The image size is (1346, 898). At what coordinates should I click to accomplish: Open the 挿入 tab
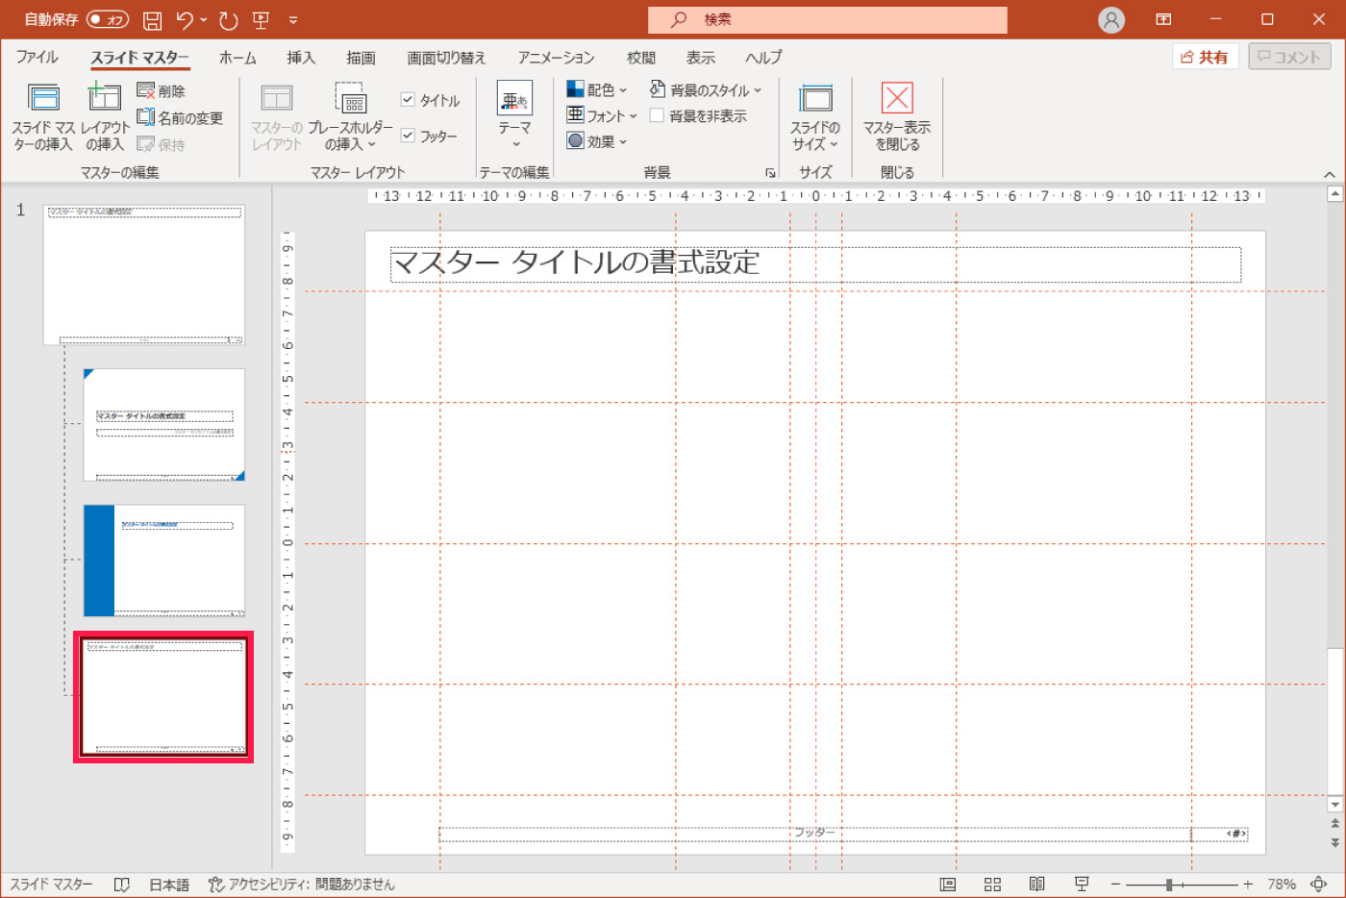(x=301, y=58)
